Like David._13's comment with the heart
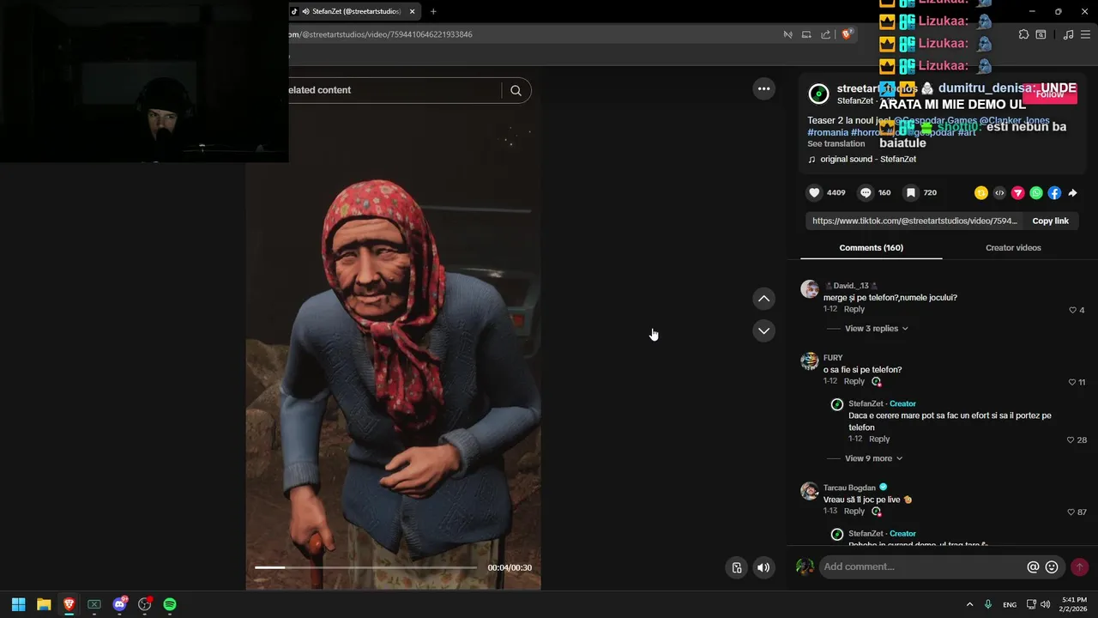This screenshot has height=618, width=1098. point(1072,310)
